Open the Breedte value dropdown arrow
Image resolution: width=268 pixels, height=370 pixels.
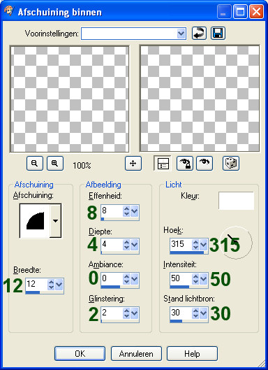[x=59, y=285]
